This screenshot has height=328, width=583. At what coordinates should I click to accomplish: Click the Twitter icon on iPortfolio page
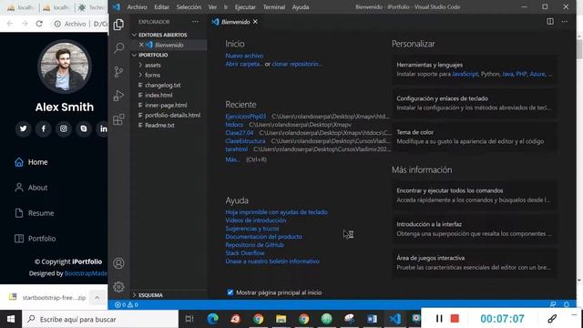pyautogui.click(x=23, y=128)
